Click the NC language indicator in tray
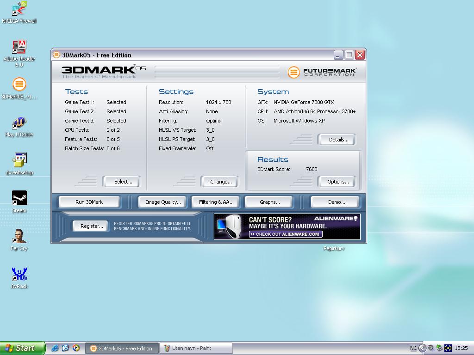 413,349
